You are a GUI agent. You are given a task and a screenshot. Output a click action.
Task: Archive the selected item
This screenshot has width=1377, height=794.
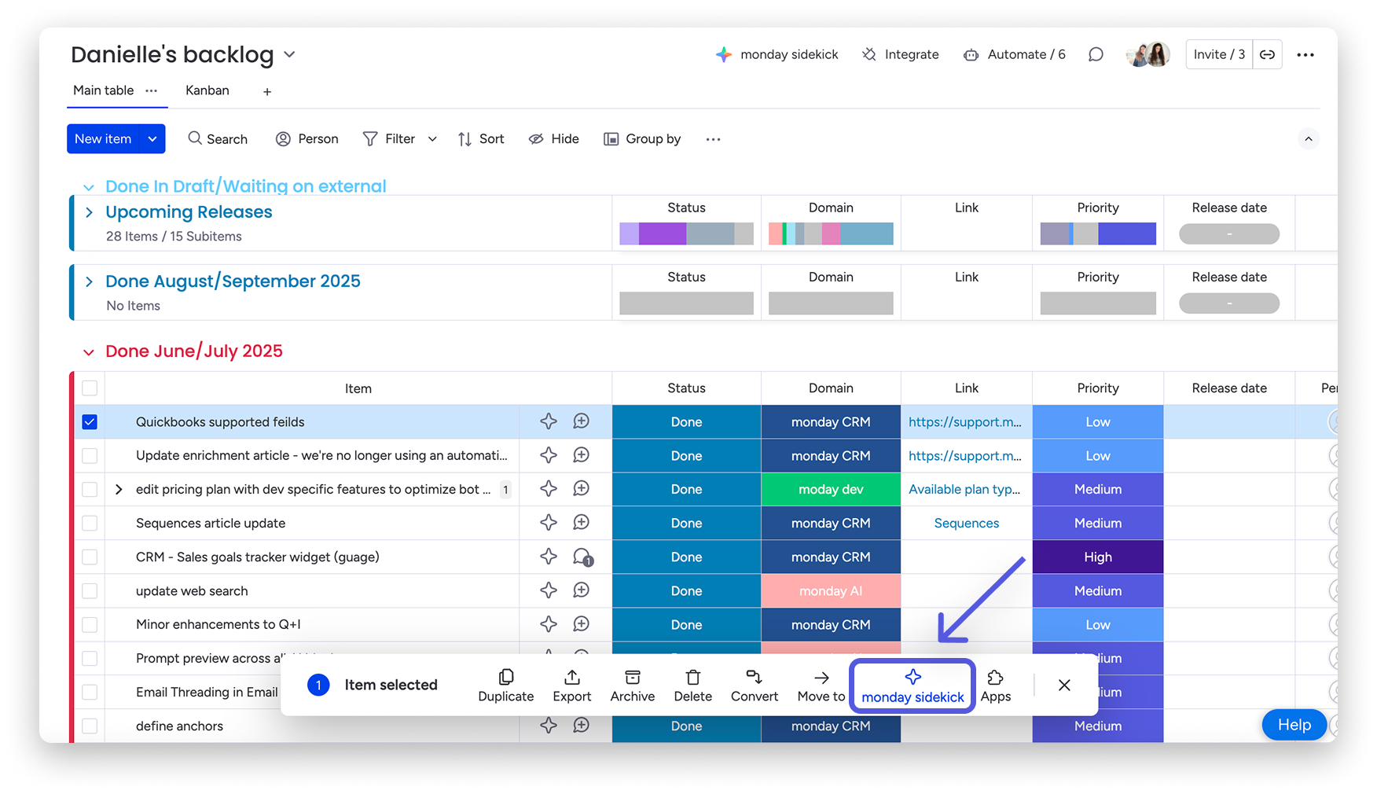(633, 686)
